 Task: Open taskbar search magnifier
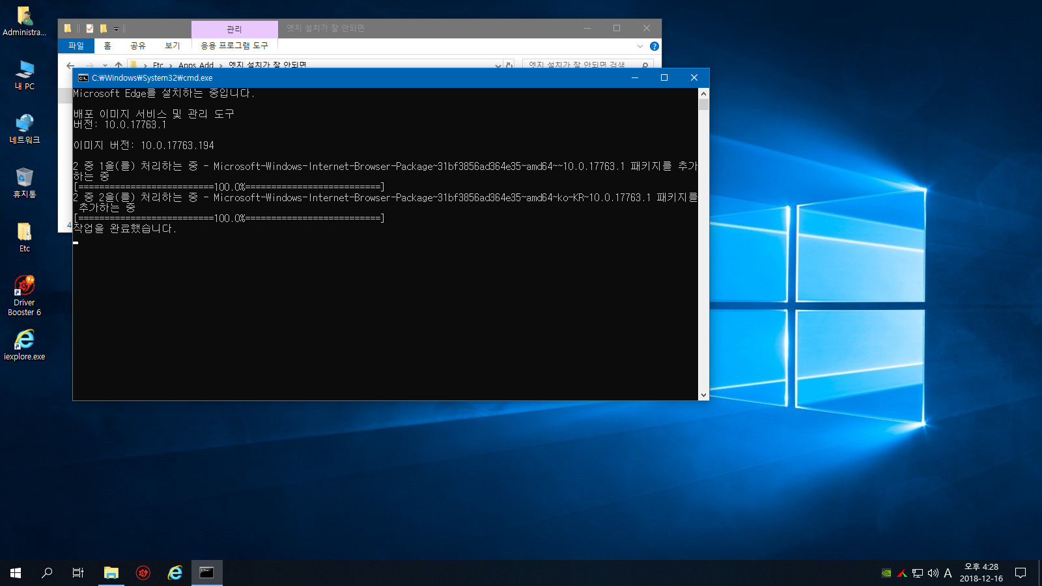[47, 573]
